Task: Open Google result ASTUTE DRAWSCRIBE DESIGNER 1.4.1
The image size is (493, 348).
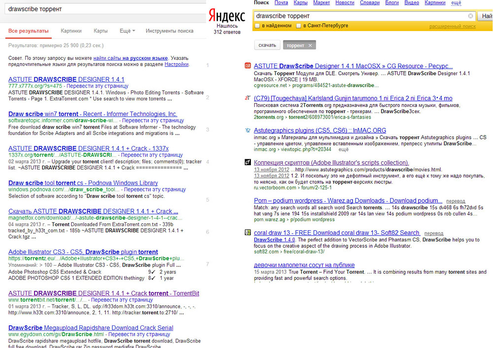Action: (x=67, y=79)
